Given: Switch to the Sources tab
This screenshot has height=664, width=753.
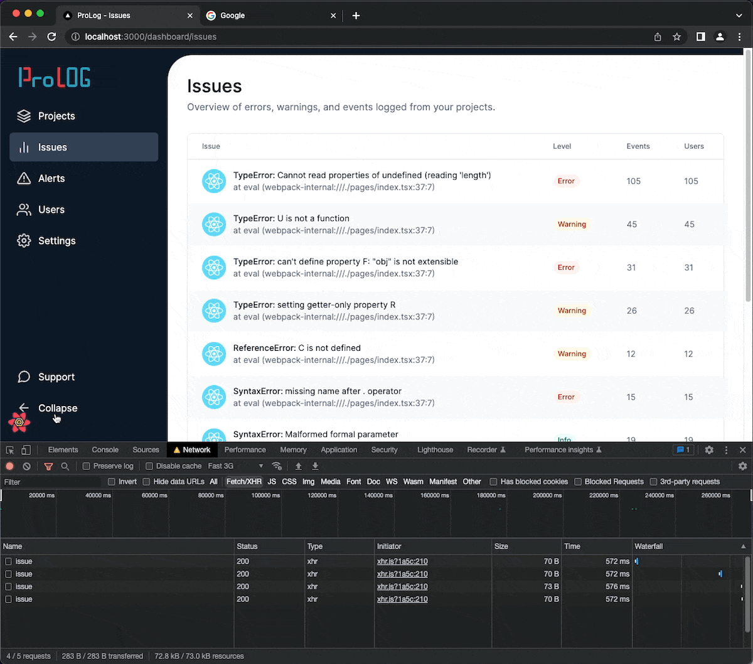Looking at the screenshot, I should [x=146, y=450].
